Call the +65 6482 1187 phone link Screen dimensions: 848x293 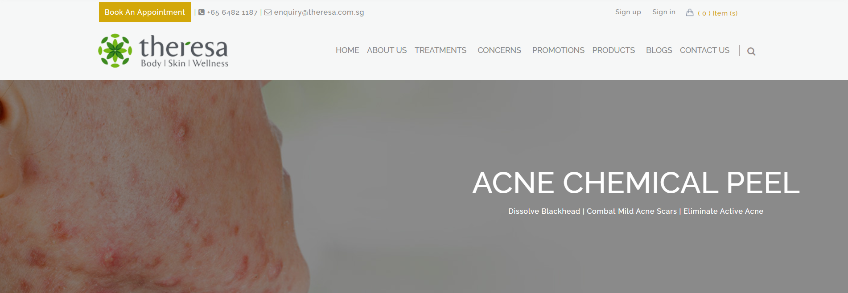(x=232, y=12)
